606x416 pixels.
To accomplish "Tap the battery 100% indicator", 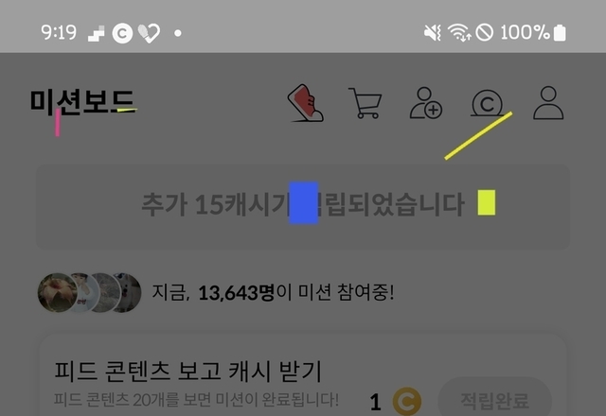I will click(533, 32).
